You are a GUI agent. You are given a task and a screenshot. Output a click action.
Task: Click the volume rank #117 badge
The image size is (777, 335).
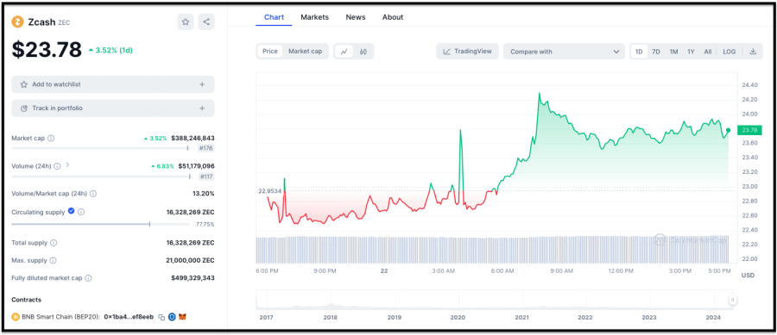(206, 177)
